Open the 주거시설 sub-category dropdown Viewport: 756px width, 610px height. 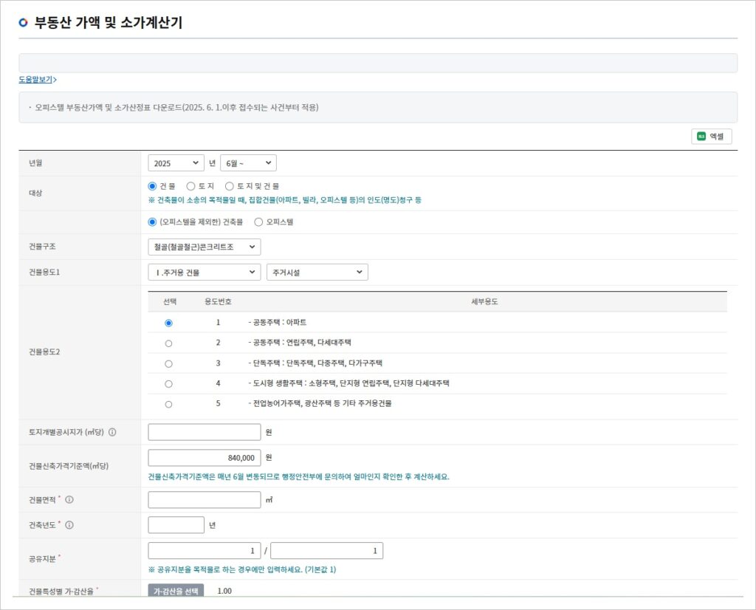tap(317, 273)
